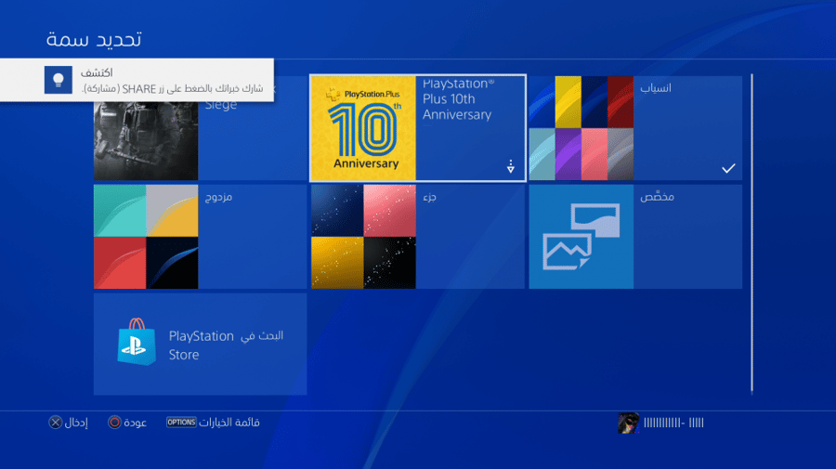Click the circle button icon for عودة

tap(114, 422)
